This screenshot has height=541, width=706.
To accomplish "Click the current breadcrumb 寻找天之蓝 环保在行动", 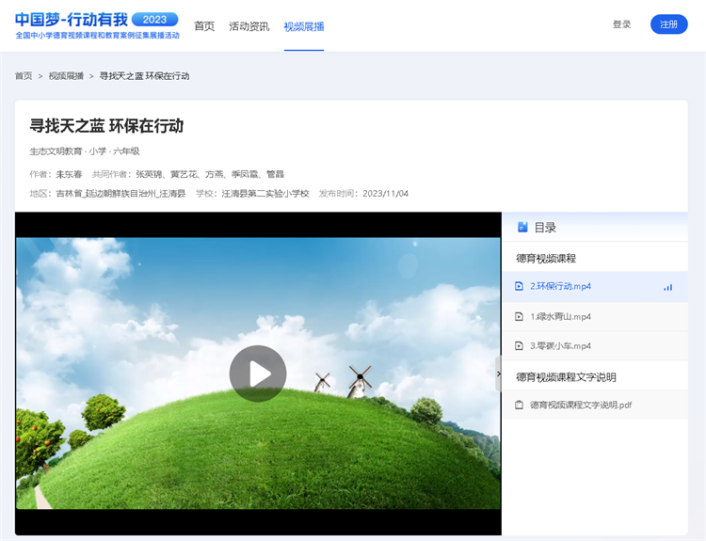I will 144,75.
